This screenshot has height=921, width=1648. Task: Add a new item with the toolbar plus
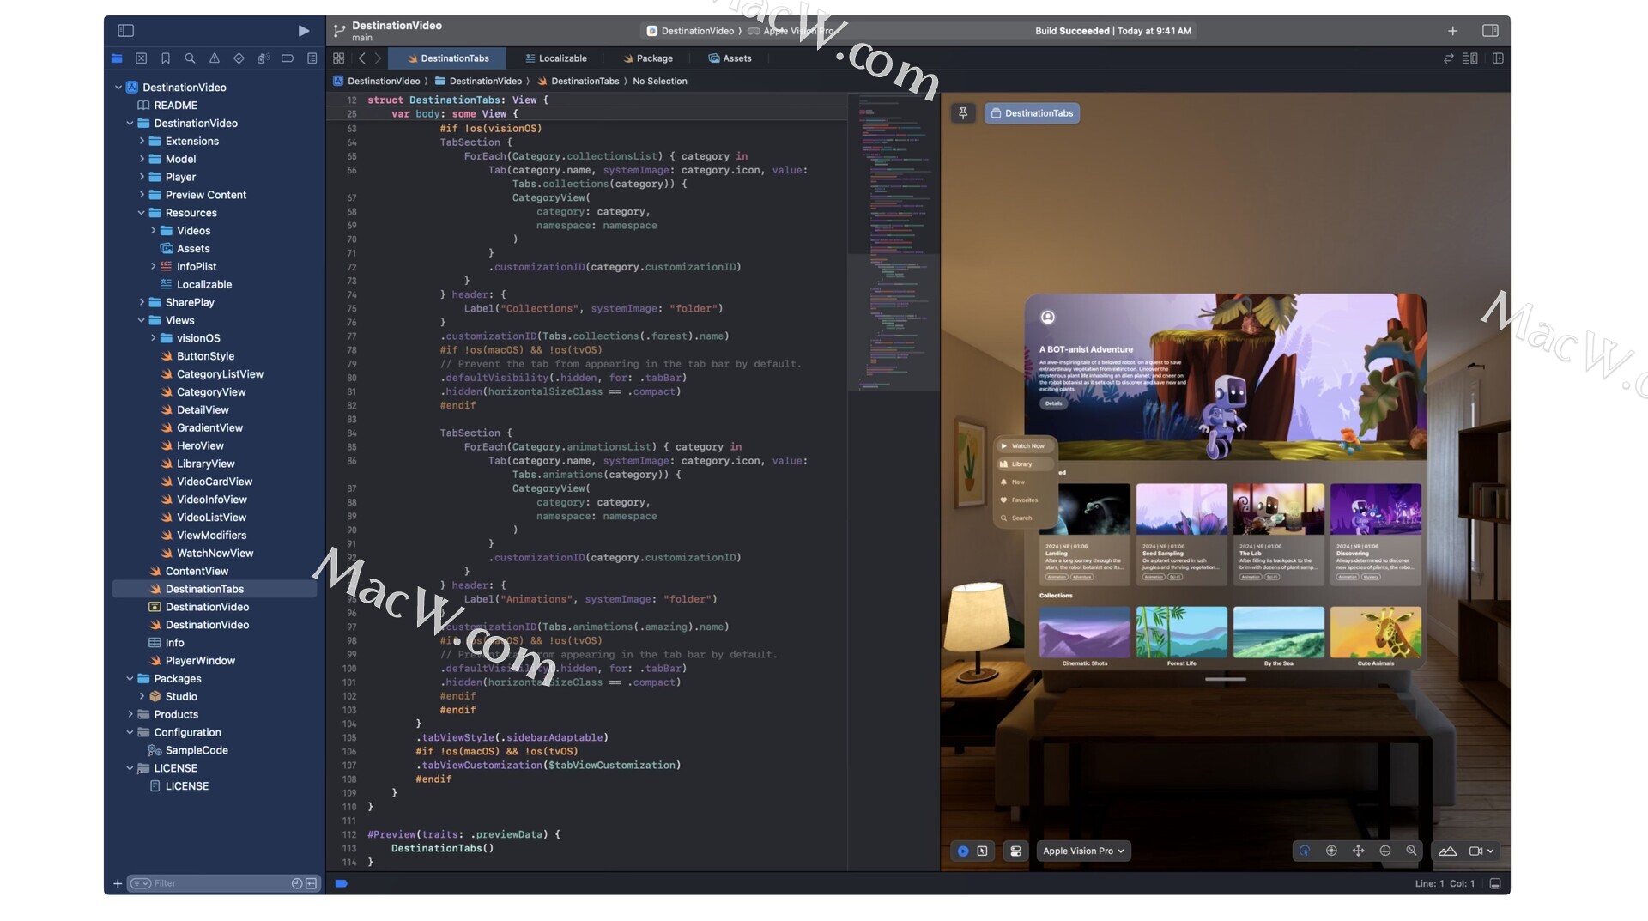click(1452, 31)
